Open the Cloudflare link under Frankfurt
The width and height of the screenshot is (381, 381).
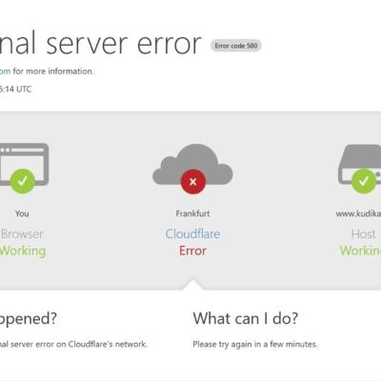click(192, 234)
